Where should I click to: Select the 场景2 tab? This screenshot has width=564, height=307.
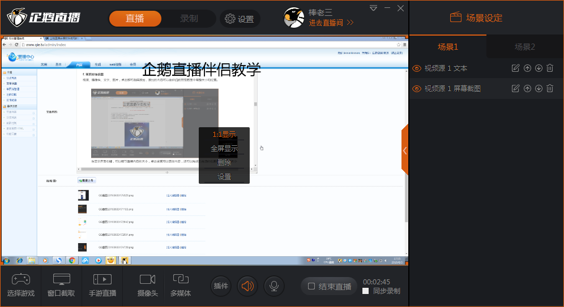pos(525,47)
